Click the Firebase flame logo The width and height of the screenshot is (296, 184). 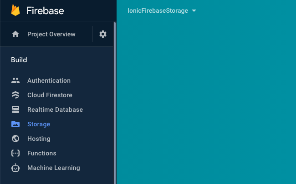point(15,10)
